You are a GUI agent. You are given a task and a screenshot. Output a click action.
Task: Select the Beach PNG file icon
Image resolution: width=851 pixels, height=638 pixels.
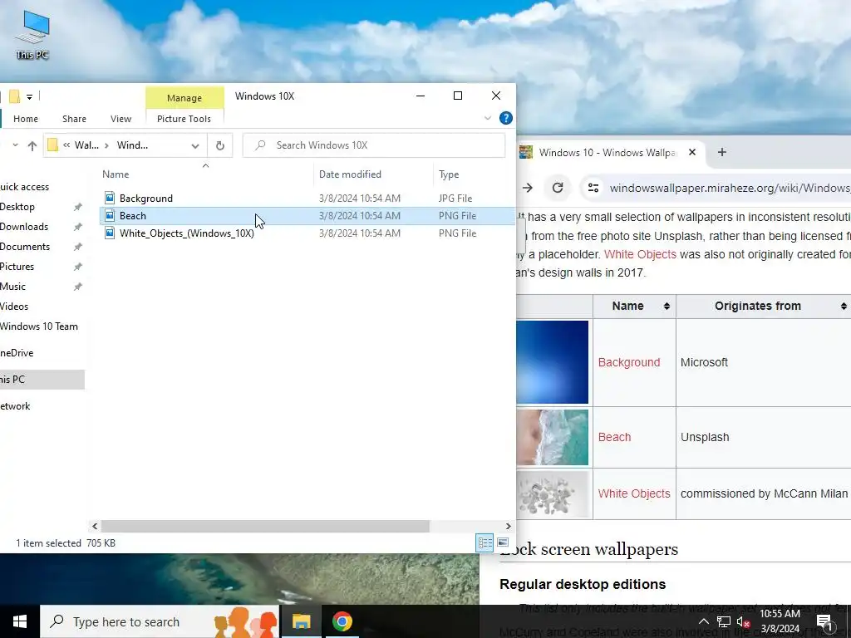110,215
